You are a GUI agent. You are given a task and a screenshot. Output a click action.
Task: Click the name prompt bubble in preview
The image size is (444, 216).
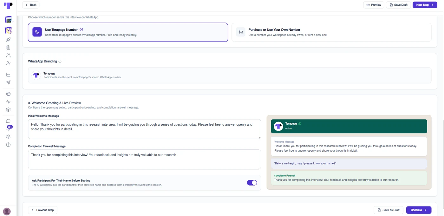pos(349,164)
